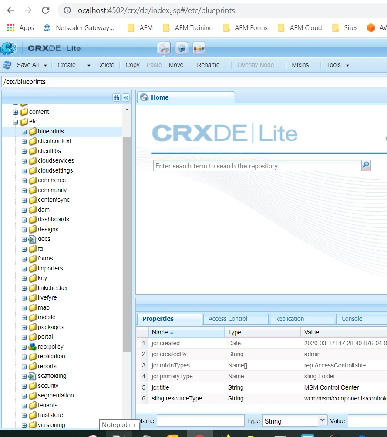
Task: Click Copy in the toolbar
Action: pos(132,65)
